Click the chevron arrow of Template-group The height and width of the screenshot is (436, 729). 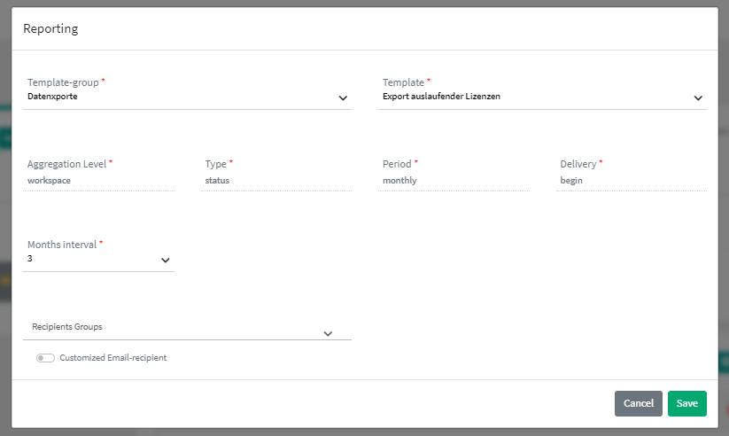(x=343, y=97)
